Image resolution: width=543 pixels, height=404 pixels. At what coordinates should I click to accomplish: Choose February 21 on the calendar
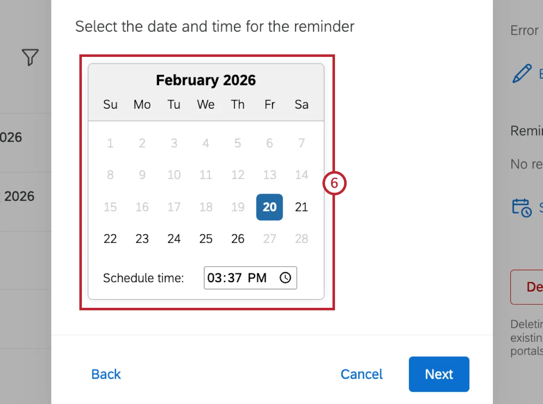pyautogui.click(x=301, y=207)
